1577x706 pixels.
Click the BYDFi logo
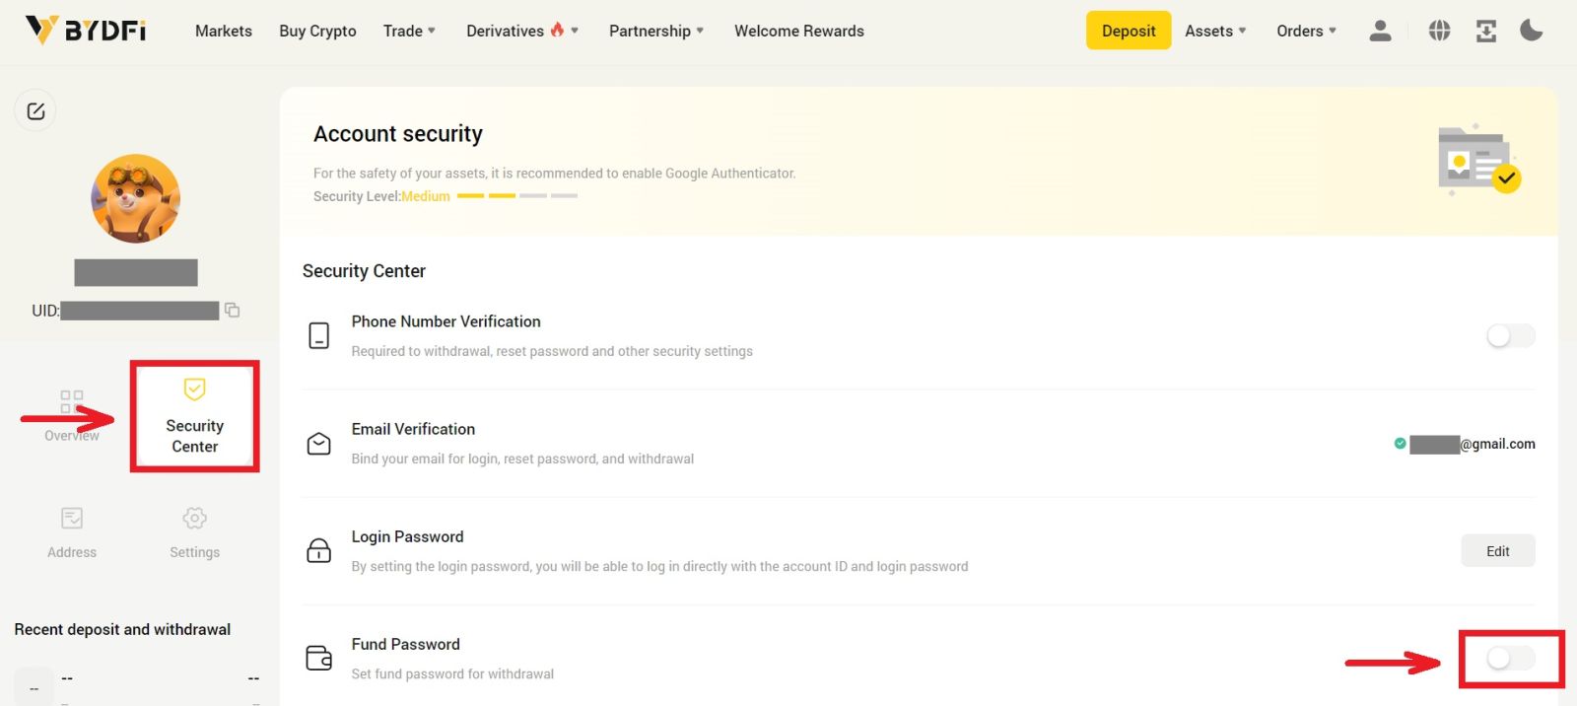coord(86,31)
